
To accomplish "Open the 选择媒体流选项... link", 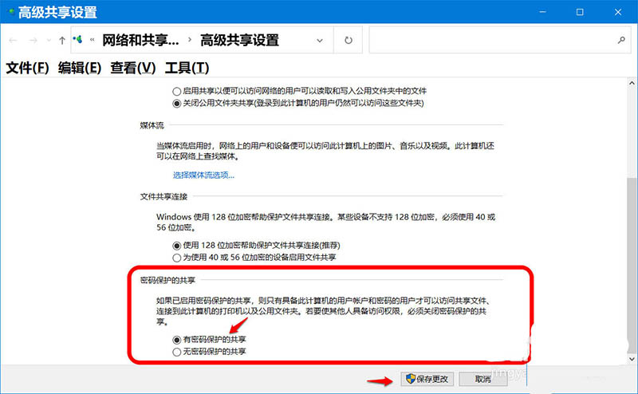I will [x=204, y=175].
